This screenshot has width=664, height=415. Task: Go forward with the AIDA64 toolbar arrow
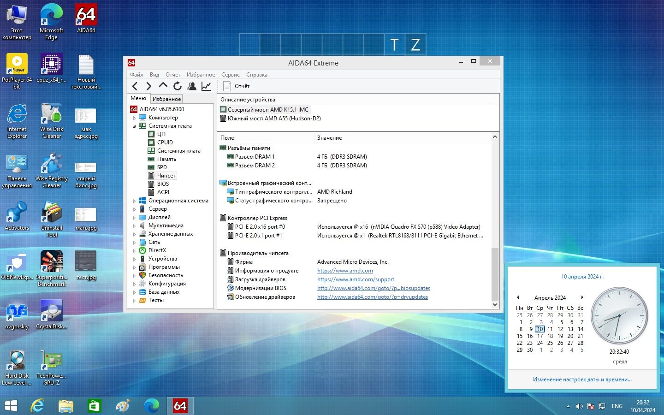click(148, 86)
